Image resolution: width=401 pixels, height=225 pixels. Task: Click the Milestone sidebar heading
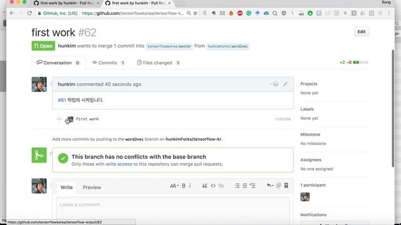(x=310, y=134)
